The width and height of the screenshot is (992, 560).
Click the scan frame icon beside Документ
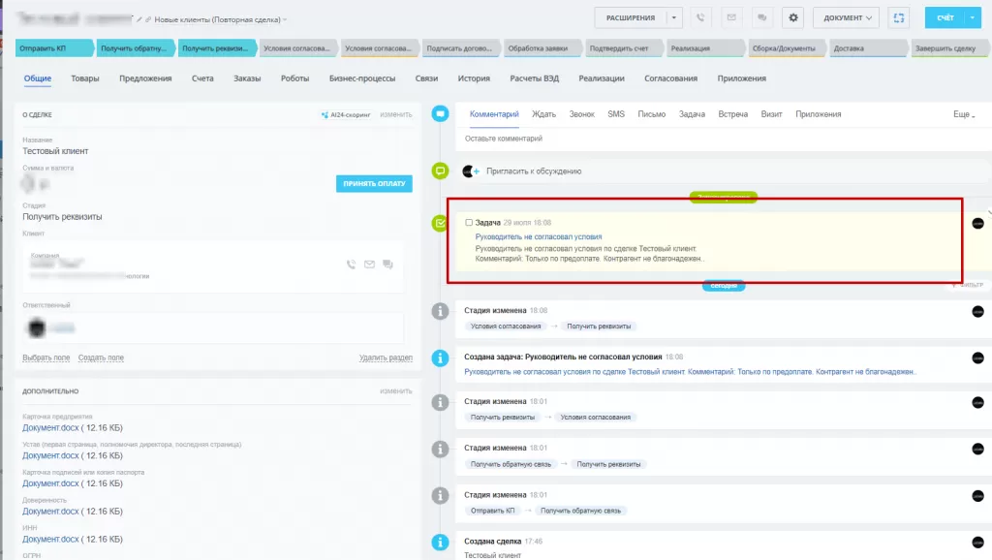pos(900,17)
